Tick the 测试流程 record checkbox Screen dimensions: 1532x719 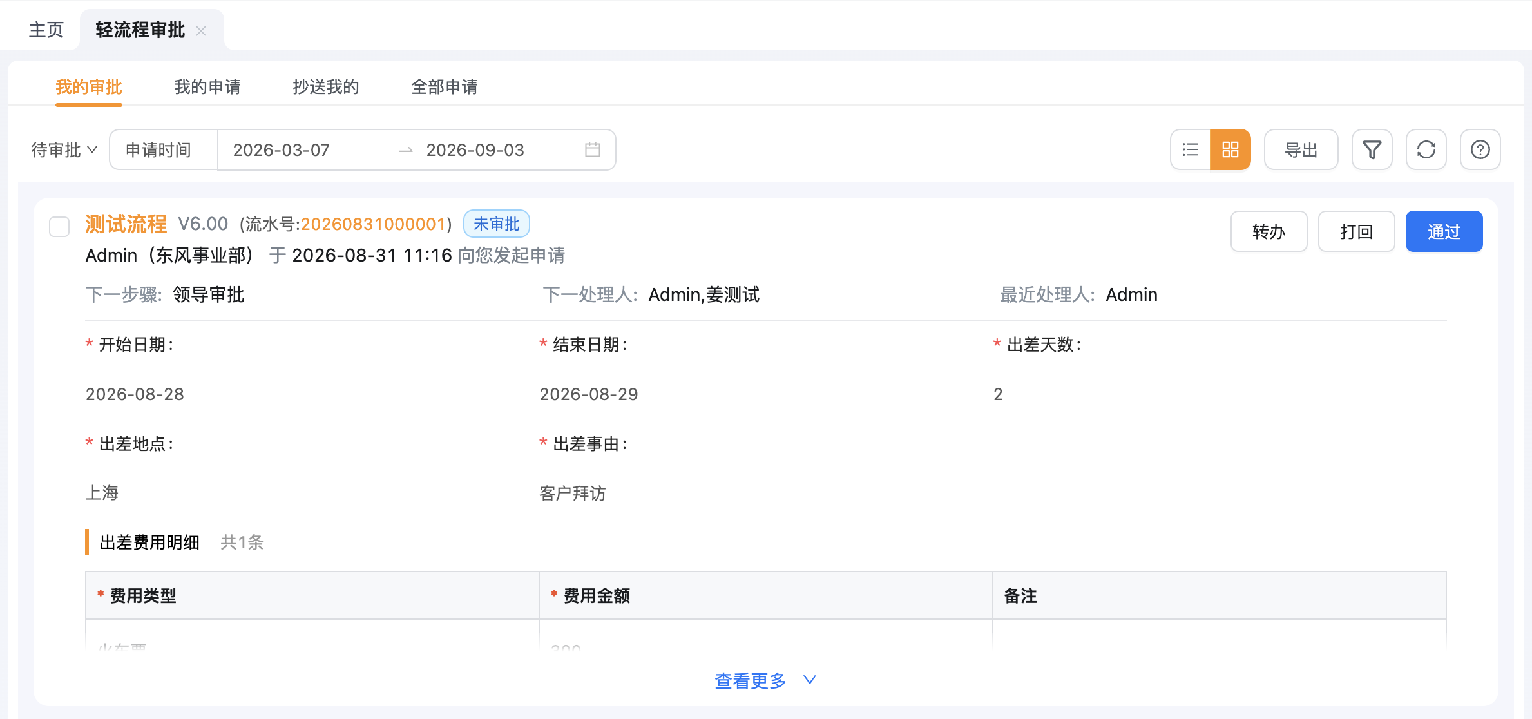point(59,227)
